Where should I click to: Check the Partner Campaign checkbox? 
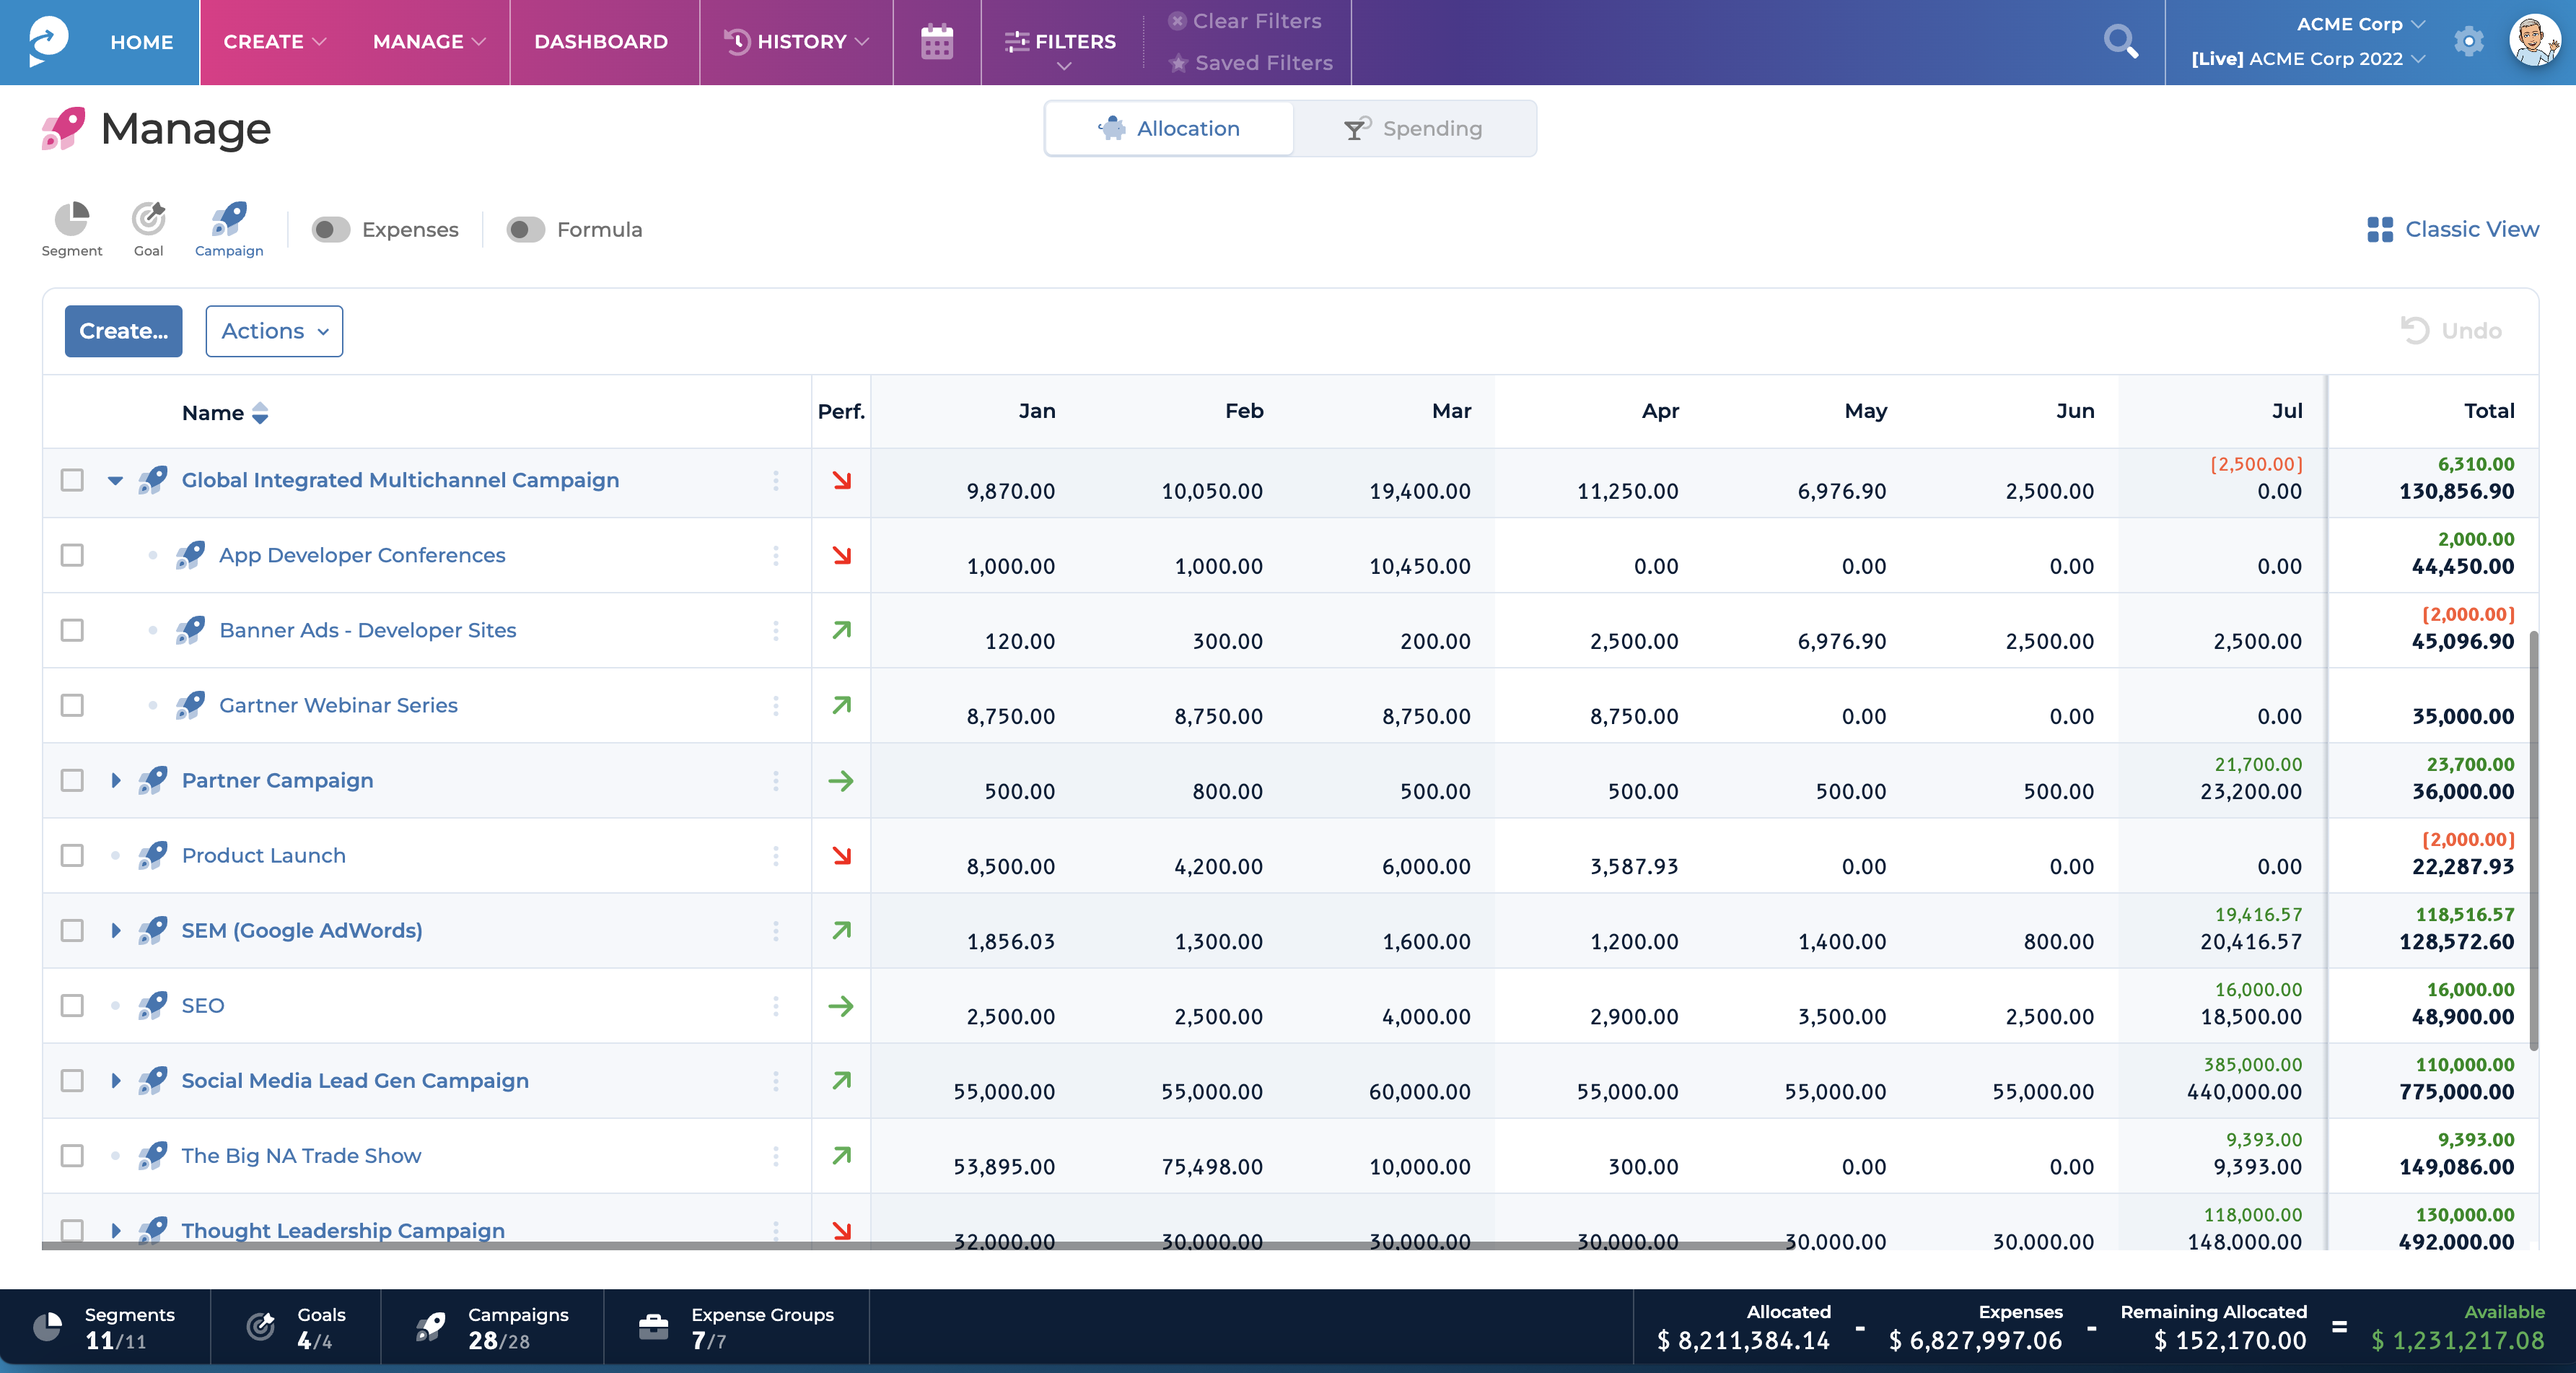(x=72, y=780)
